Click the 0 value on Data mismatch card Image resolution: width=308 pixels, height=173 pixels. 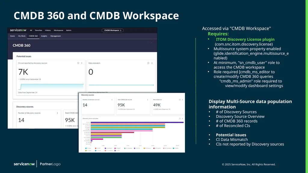tap(91, 72)
